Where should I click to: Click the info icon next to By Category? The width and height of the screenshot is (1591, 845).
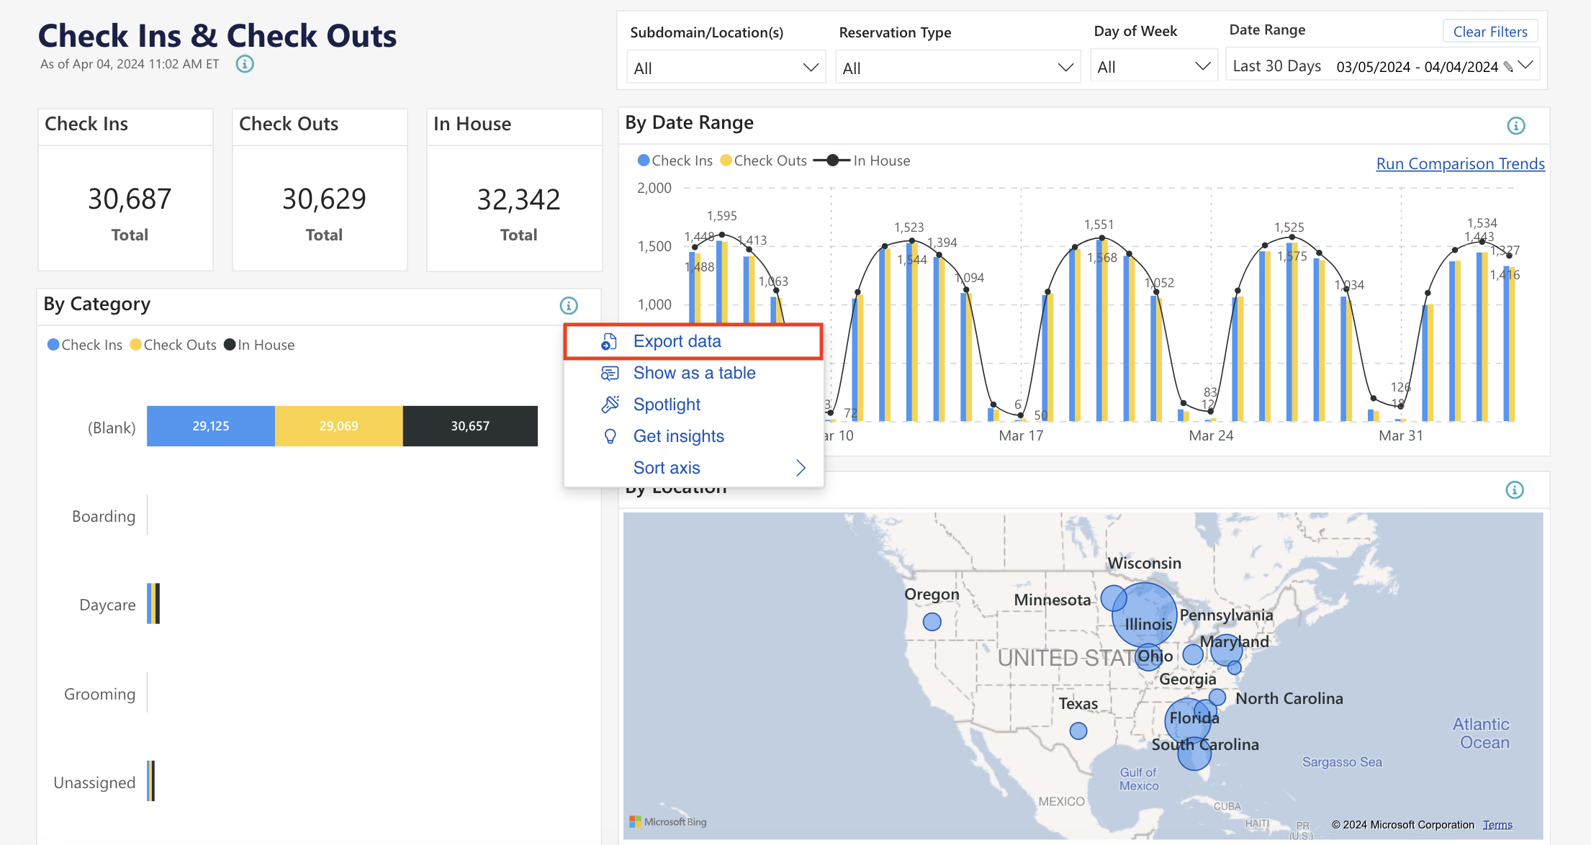[x=568, y=305]
